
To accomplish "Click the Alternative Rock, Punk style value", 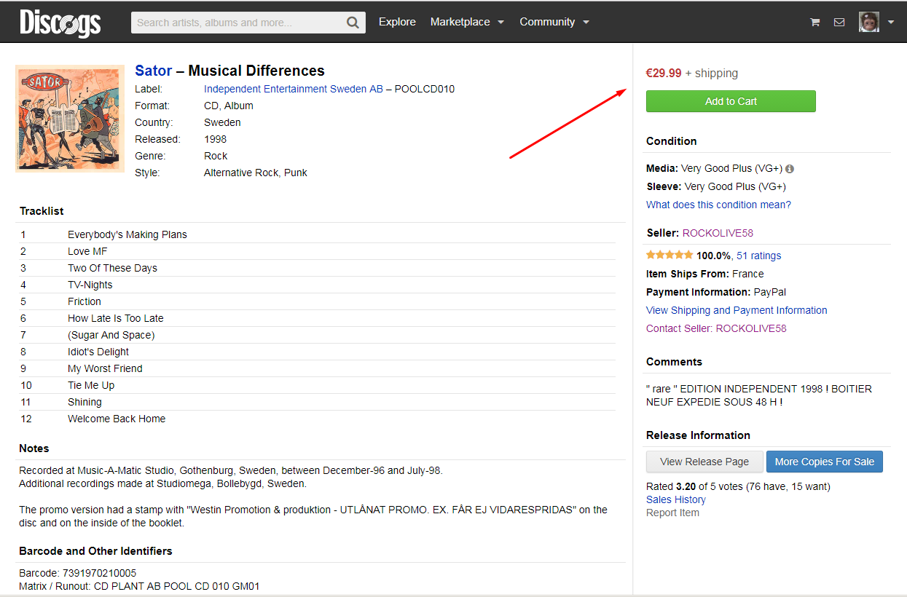I will tap(256, 173).
